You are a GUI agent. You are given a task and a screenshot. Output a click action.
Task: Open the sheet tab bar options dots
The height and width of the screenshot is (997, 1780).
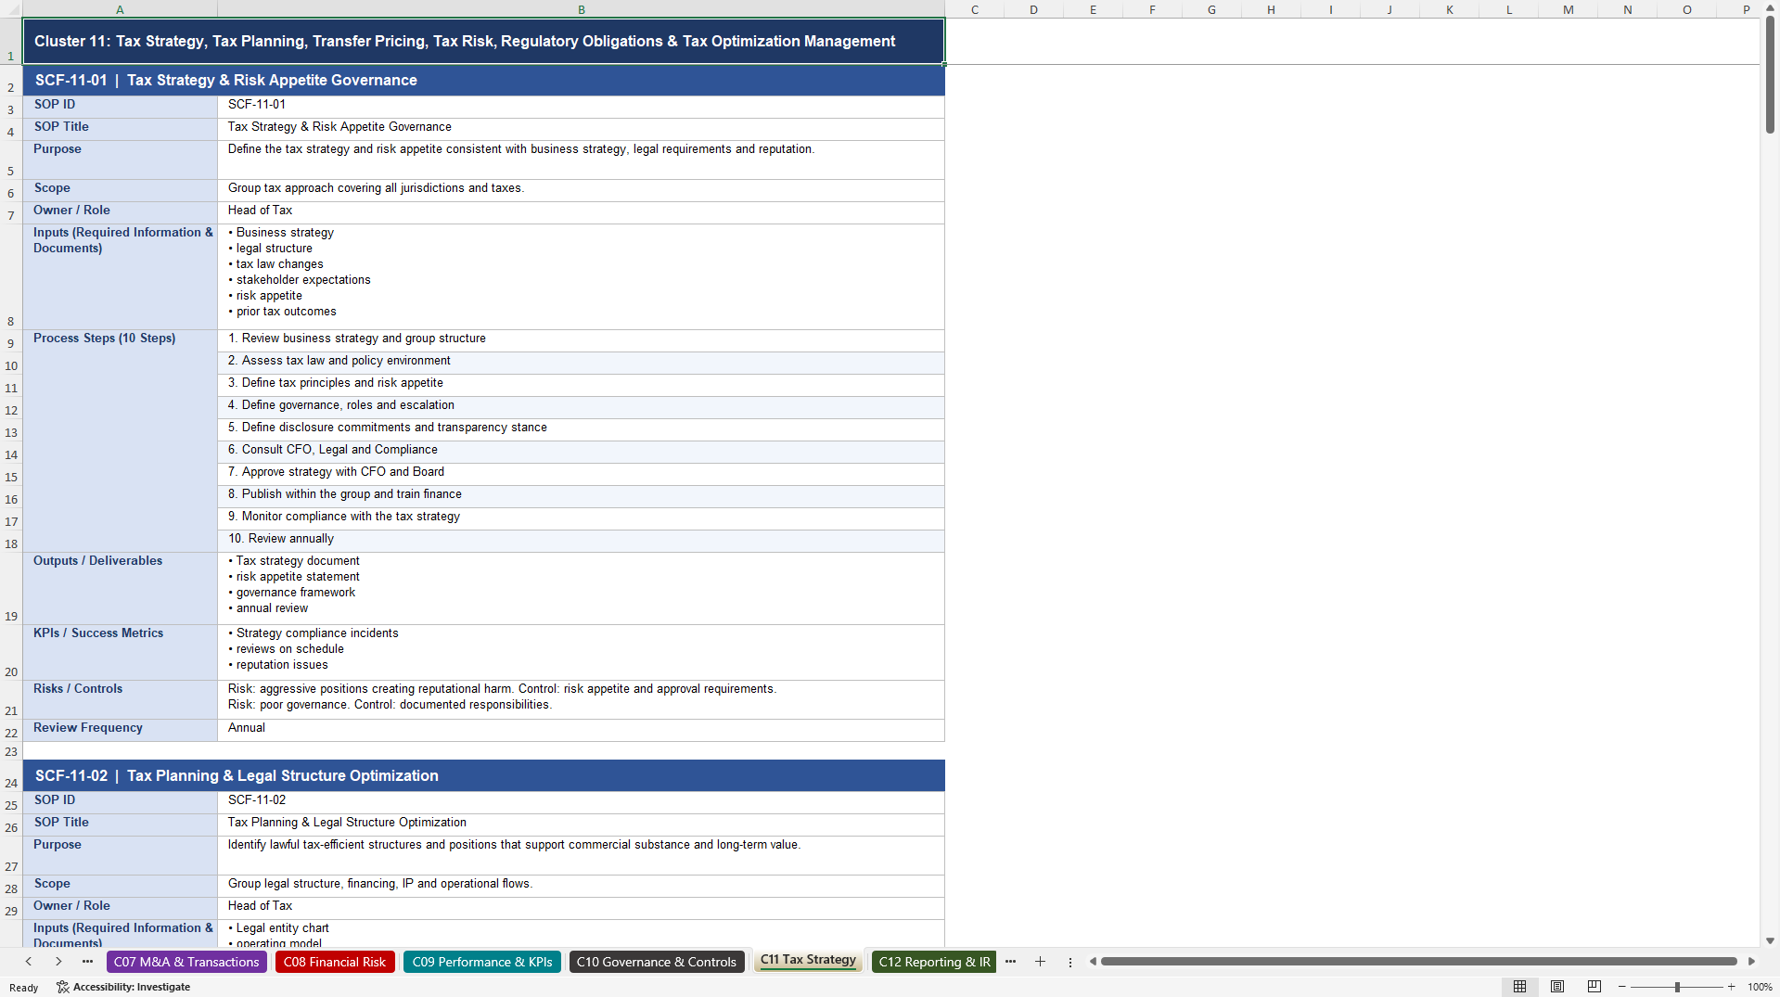coord(1069,962)
